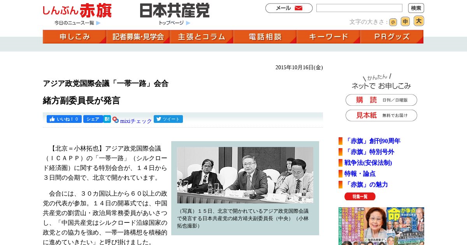Image resolution: width=467 pixels, height=245 pixels.
Task: Click the 今日のニュース一覧 text link
Action: point(74,23)
